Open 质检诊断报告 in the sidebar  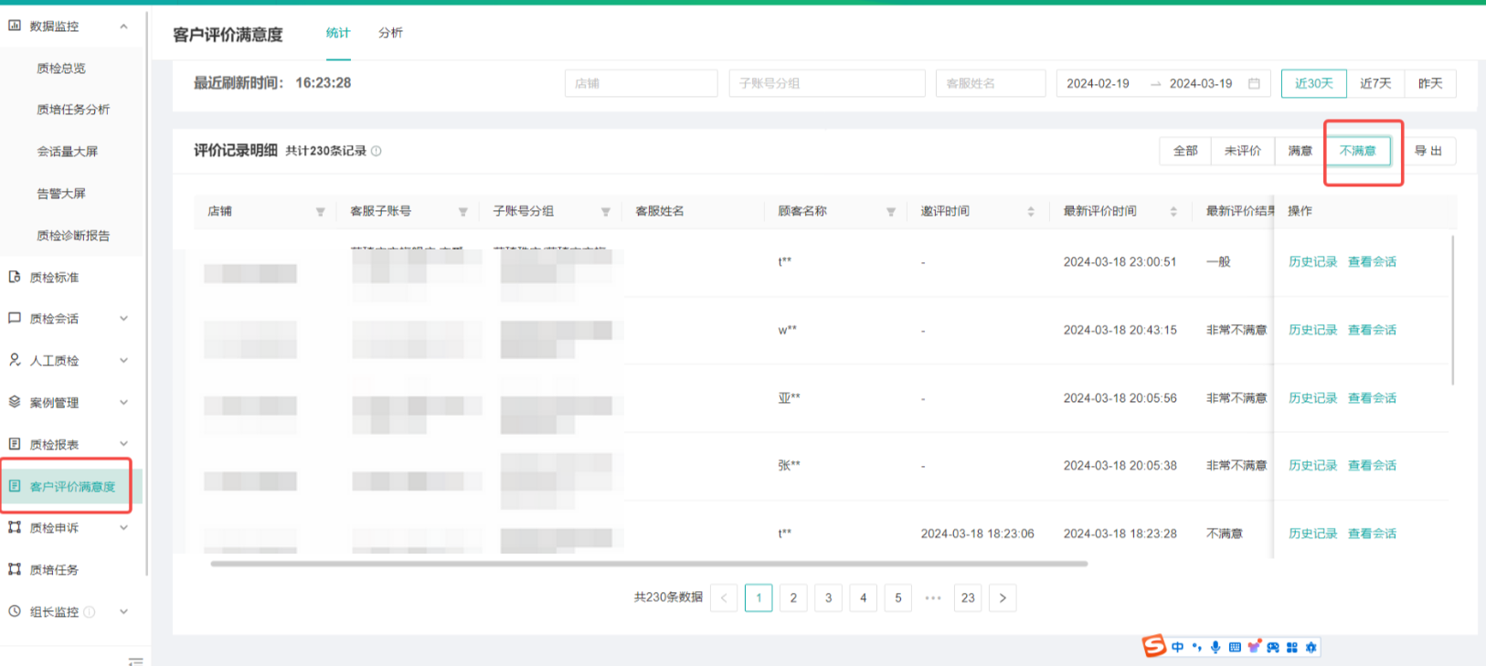(73, 236)
